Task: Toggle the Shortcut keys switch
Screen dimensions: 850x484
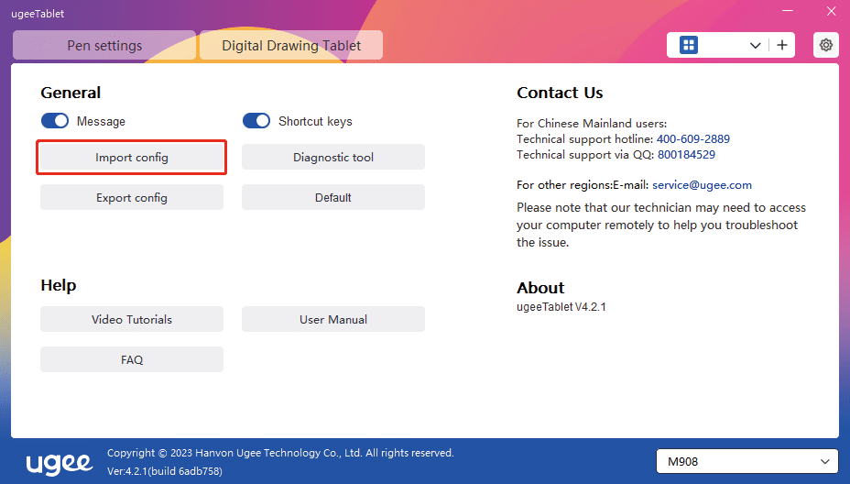Action: point(256,120)
